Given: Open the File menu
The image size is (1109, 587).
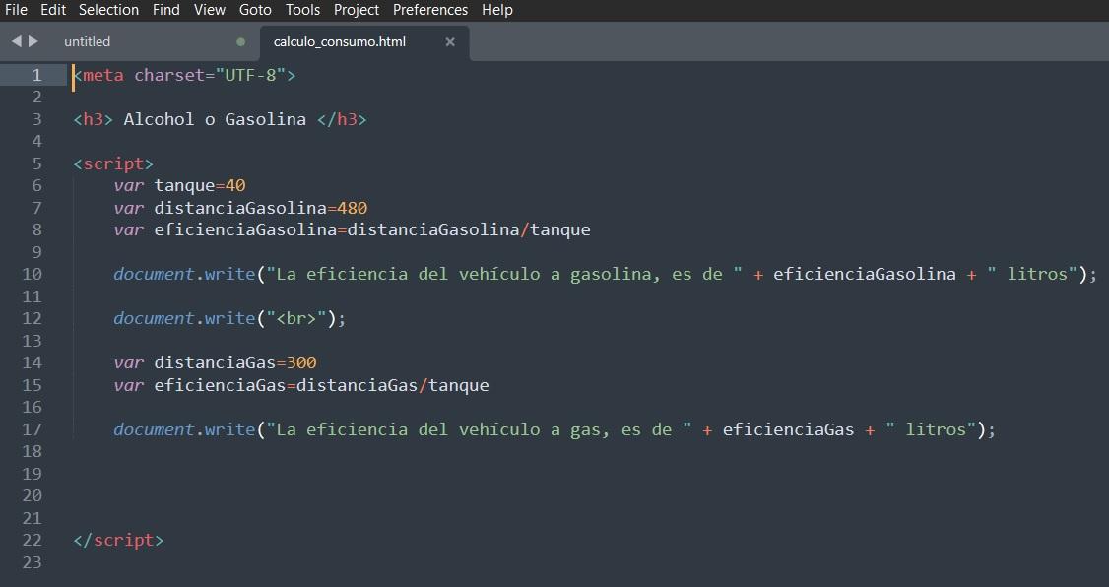Looking at the screenshot, I should 16,10.
